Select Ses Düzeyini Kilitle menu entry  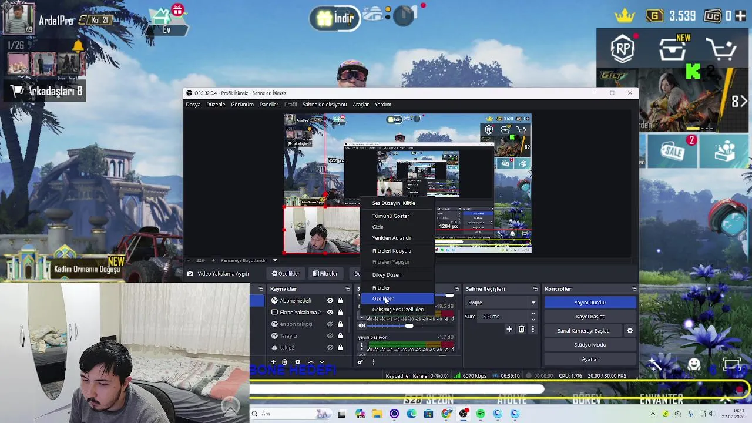point(397,203)
